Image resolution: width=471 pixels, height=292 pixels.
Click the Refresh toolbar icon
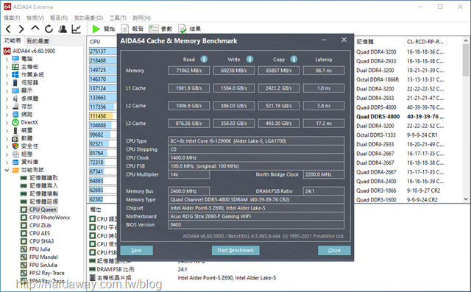tap(49, 29)
